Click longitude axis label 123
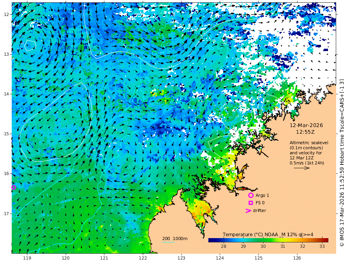 [x=181, y=258]
